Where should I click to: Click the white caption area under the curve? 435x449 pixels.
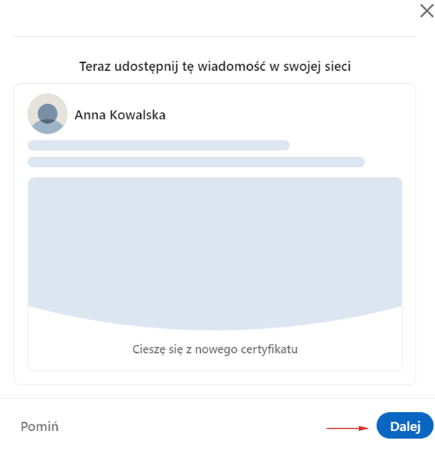coord(215,351)
